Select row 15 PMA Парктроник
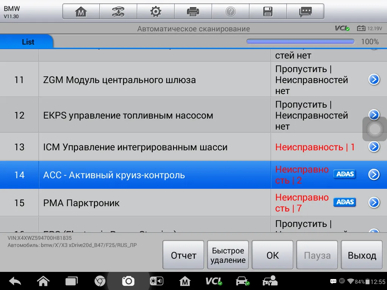Viewport: 387px width, 290px height. pos(193,203)
